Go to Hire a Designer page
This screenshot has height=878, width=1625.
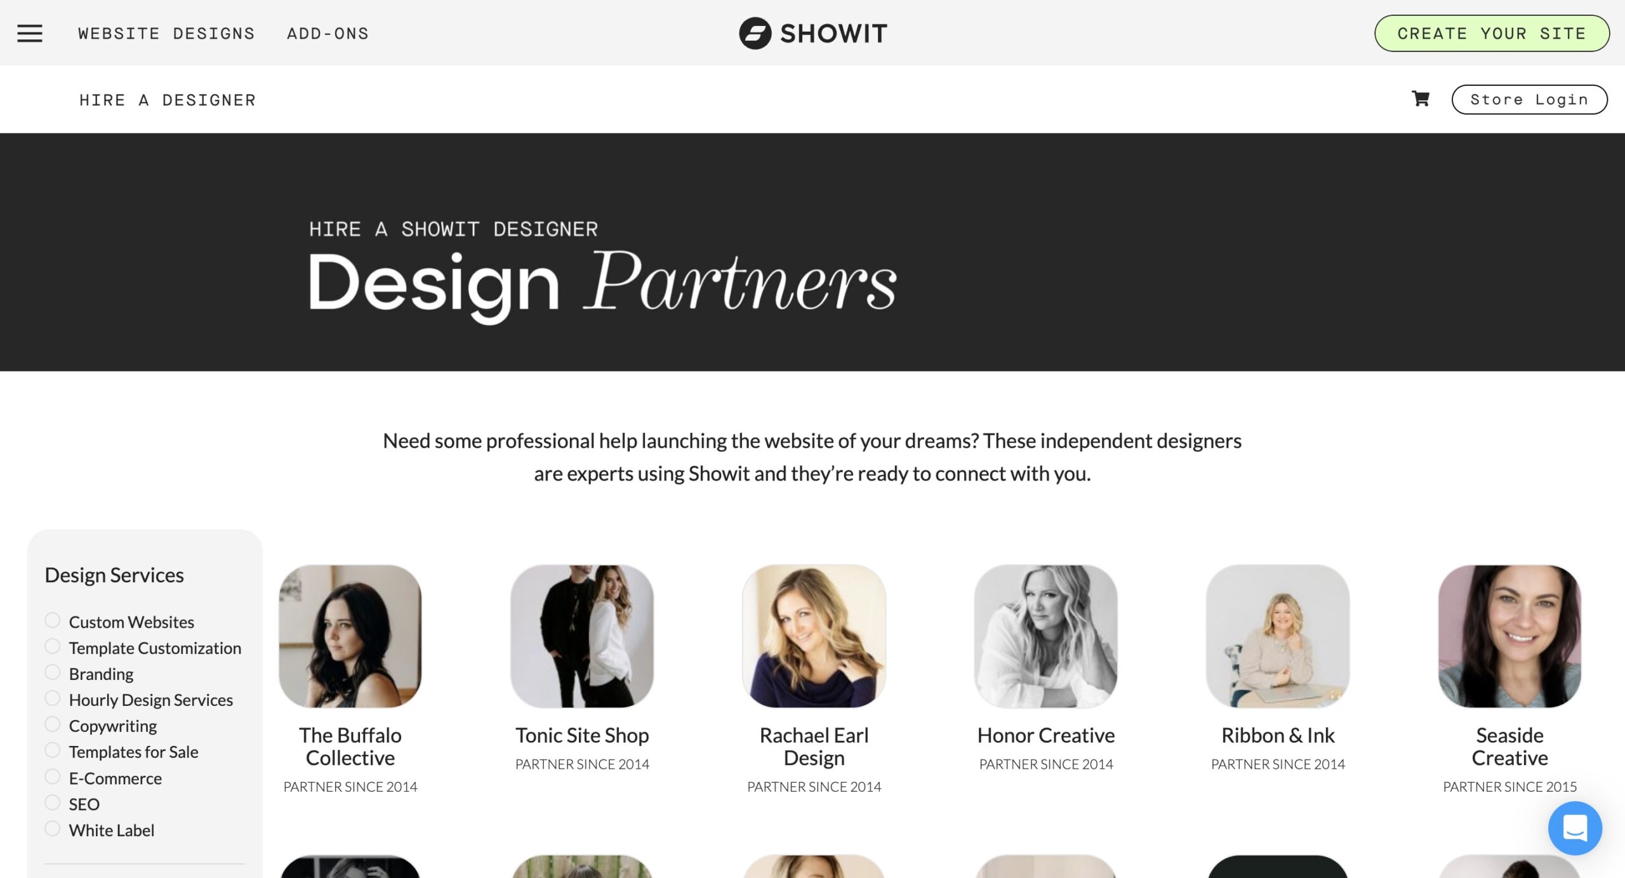[168, 100]
